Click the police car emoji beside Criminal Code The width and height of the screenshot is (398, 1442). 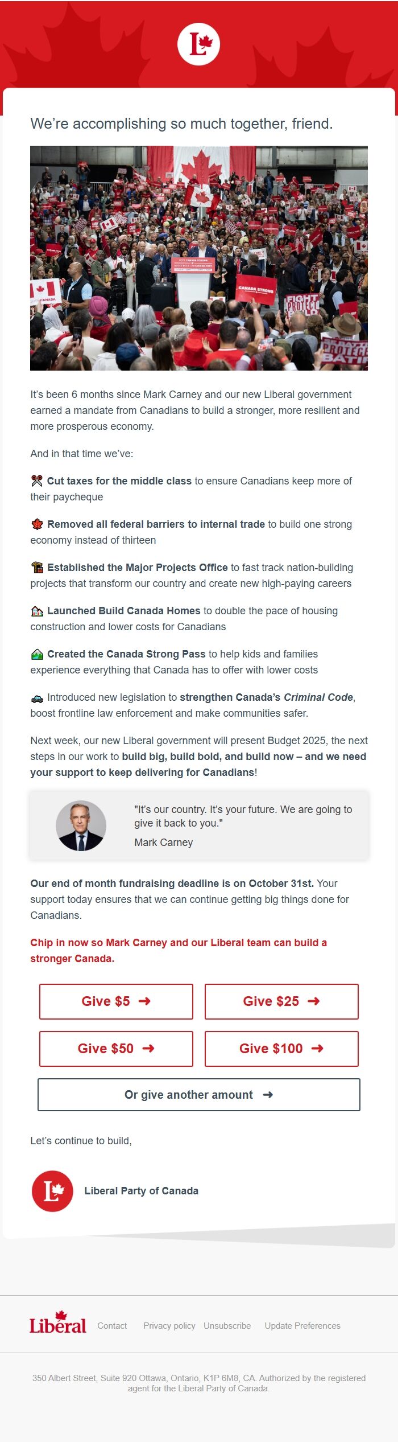(36, 696)
